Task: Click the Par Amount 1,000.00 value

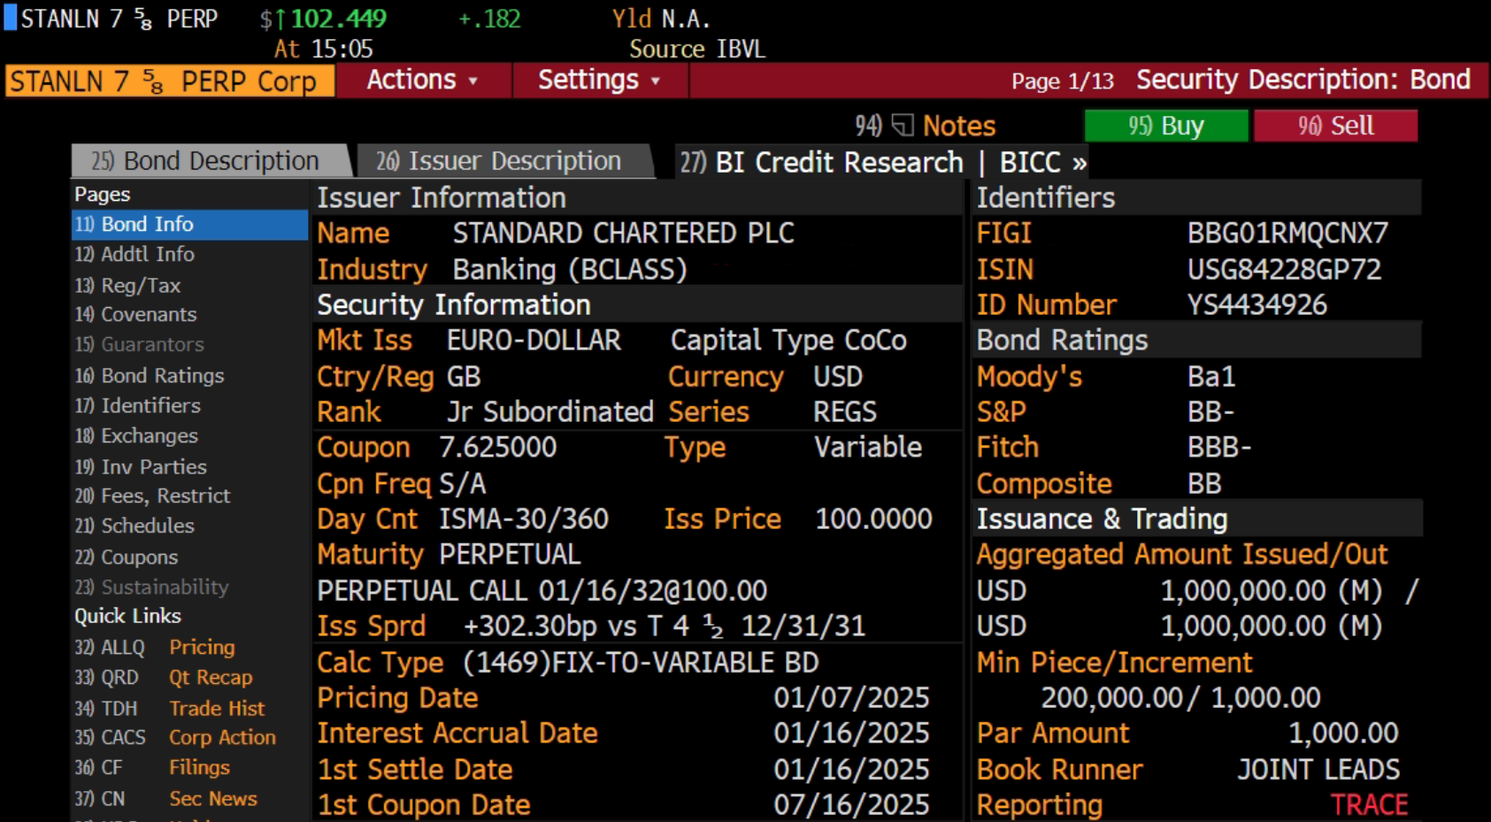Action: click(1343, 733)
